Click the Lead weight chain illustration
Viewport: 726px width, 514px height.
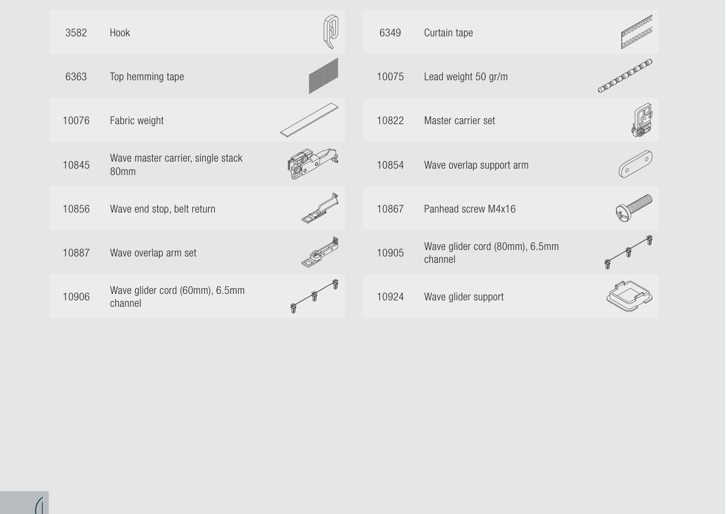pyautogui.click(x=625, y=76)
